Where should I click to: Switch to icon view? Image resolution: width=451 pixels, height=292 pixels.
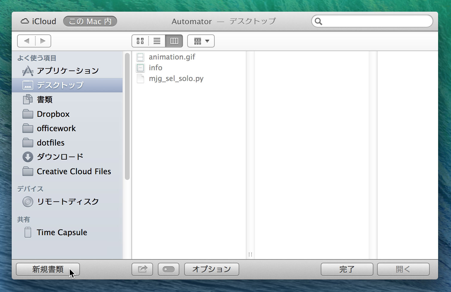coord(140,41)
